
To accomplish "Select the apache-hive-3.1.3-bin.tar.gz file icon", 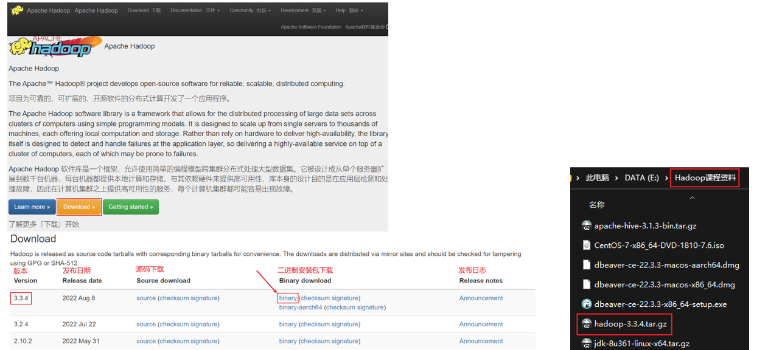I will click(587, 226).
